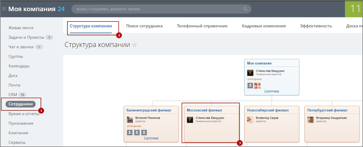Click in the employee search field
This screenshot has height=147, width=363.
[157, 9]
